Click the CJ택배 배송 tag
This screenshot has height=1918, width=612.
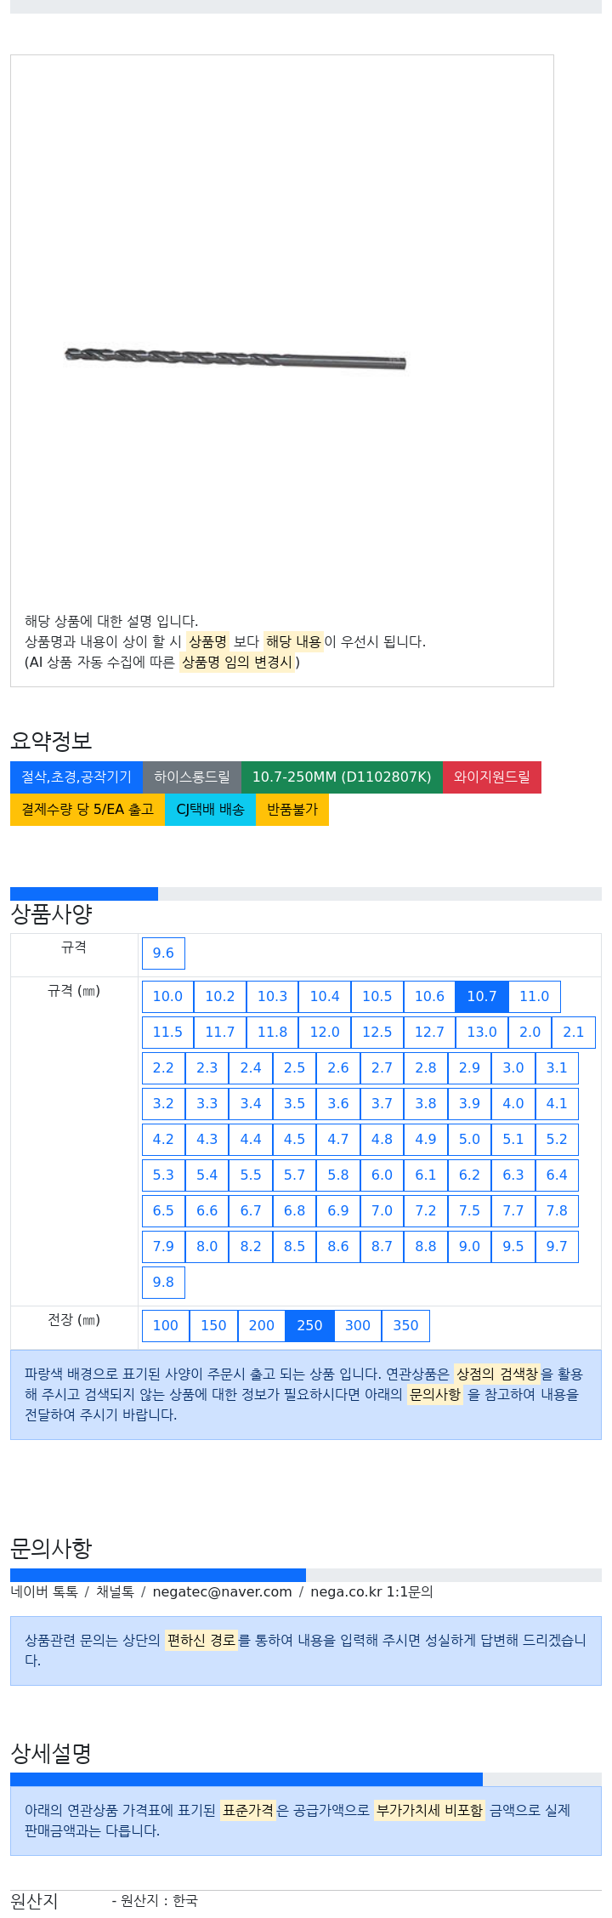click(210, 809)
